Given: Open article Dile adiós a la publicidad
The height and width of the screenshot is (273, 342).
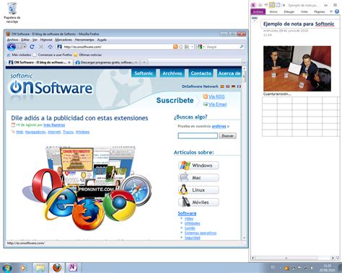Looking at the screenshot, I should (79, 118).
